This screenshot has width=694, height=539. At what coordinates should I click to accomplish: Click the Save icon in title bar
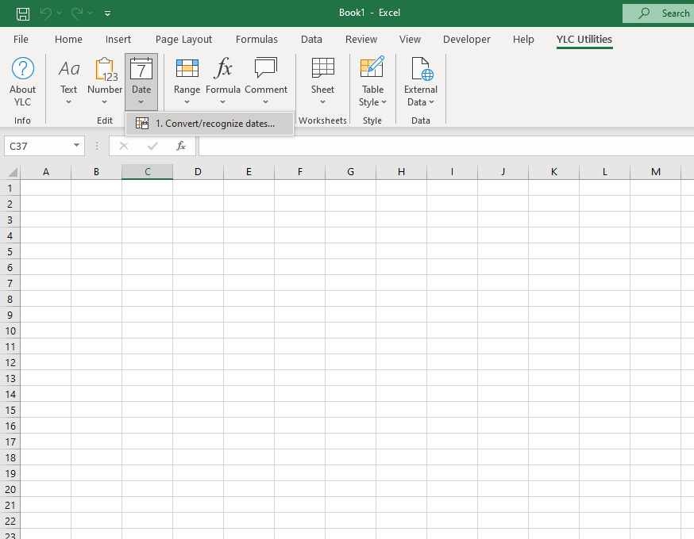(x=23, y=13)
